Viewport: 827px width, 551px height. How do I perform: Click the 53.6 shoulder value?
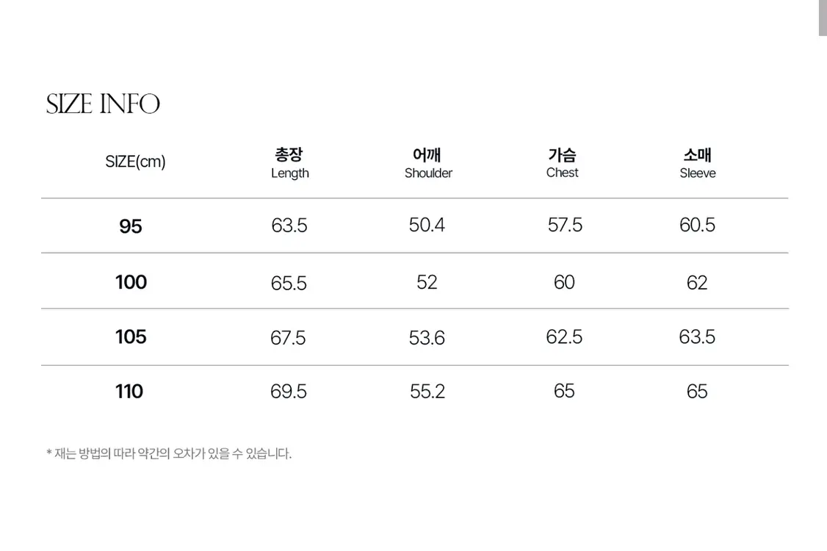pyautogui.click(x=427, y=338)
